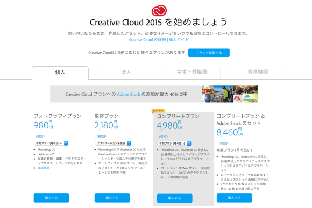Select the 個人 tab
This screenshot has height=208, width=312.
60,73
